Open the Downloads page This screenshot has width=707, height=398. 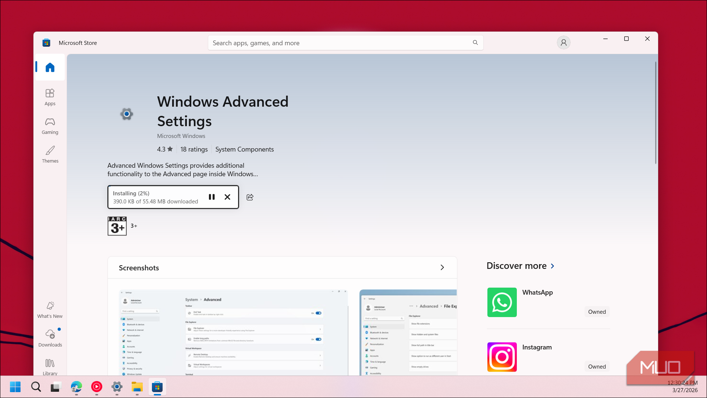pyautogui.click(x=50, y=339)
